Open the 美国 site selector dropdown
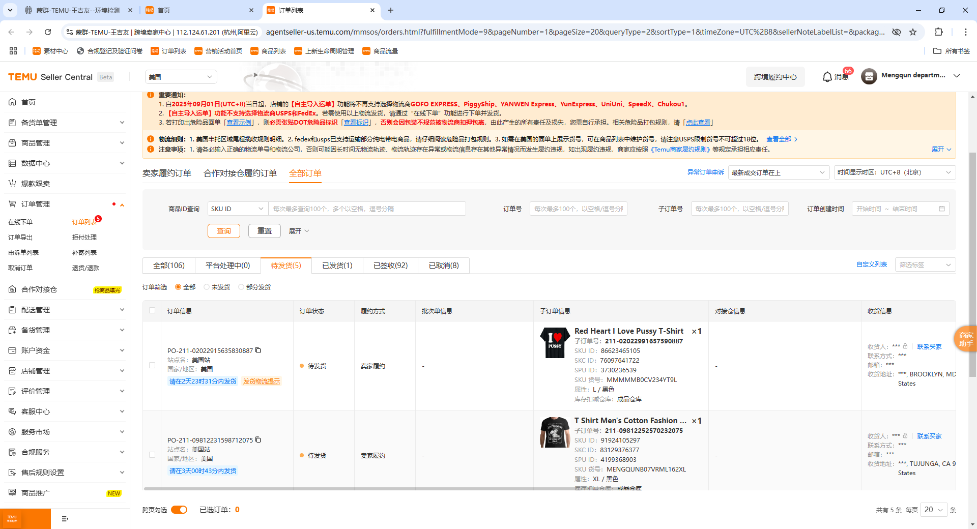Screen dimensions: 977x529 181,77
